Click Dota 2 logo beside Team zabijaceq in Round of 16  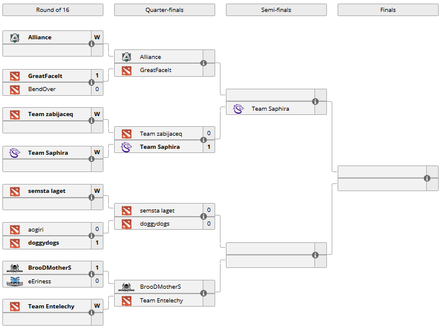15,114
